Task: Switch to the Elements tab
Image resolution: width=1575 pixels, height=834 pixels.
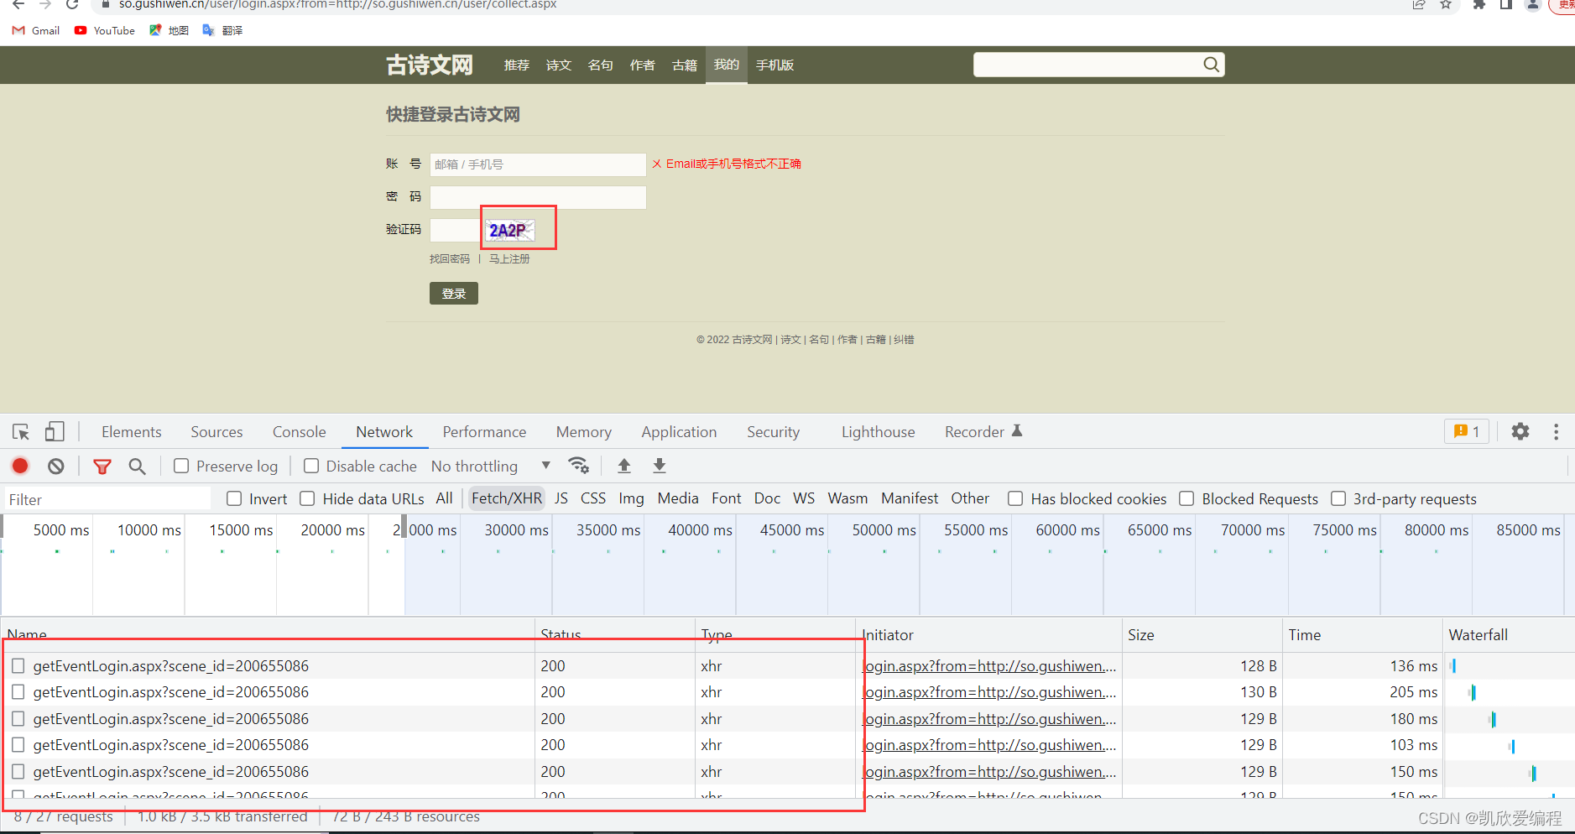Action: [131, 431]
